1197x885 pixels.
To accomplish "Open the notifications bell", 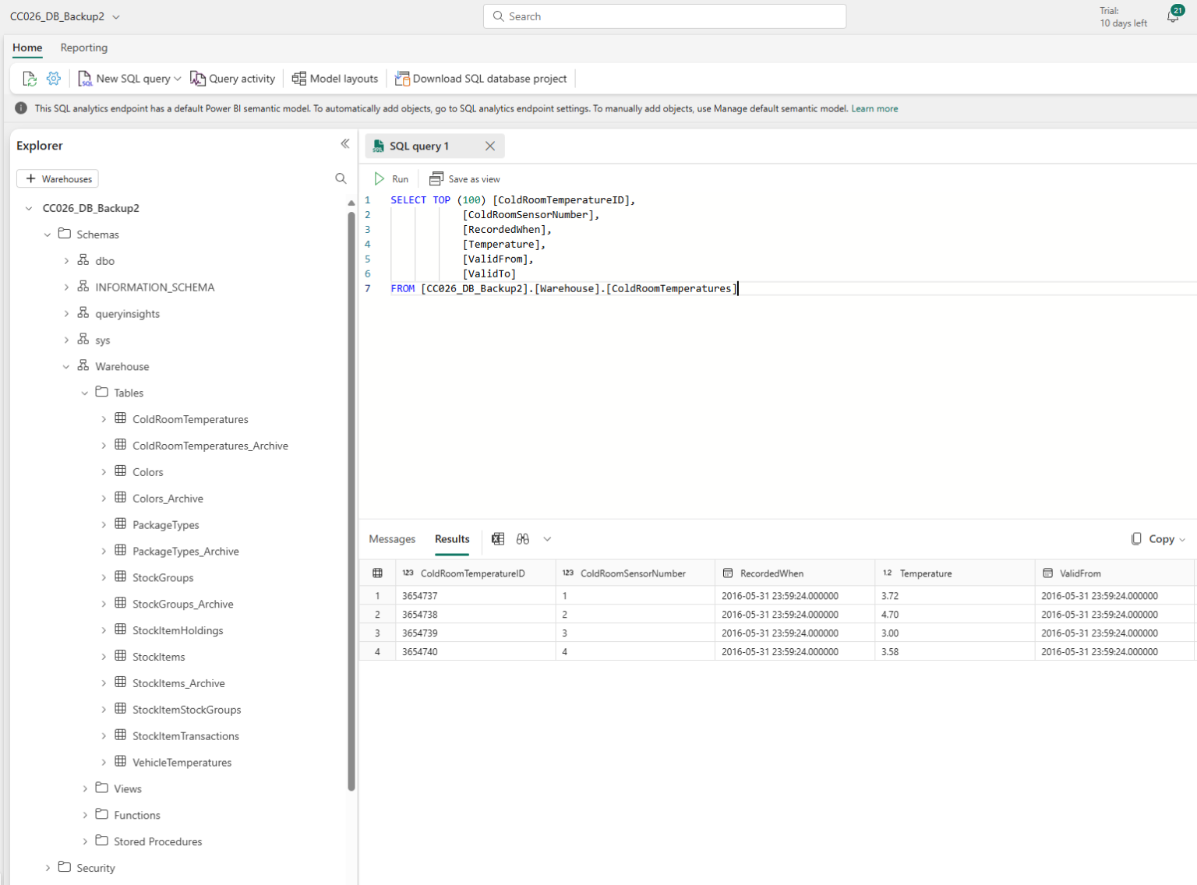I will click(x=1173, y=16).
